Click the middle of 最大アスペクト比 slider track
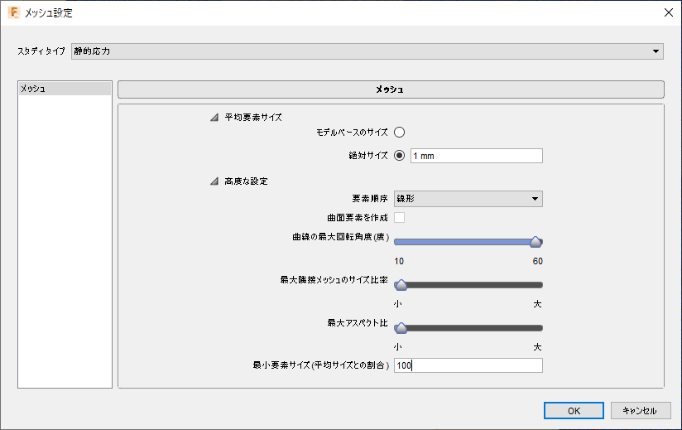682x430 pixels. [x=468, y=327]
